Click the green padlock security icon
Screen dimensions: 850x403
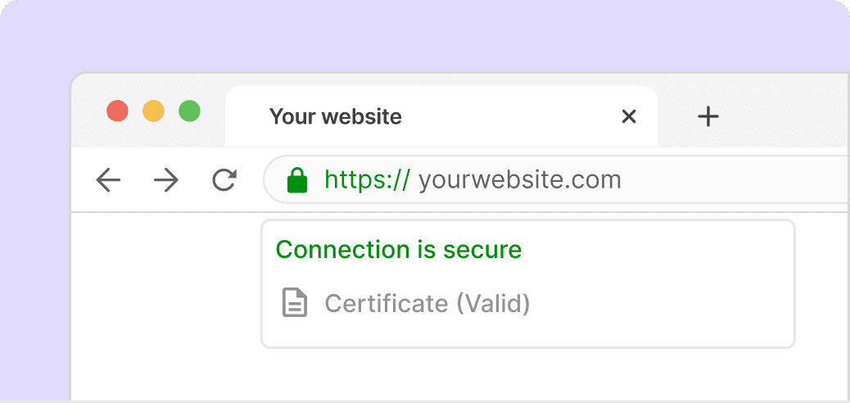tap(297, 180)
